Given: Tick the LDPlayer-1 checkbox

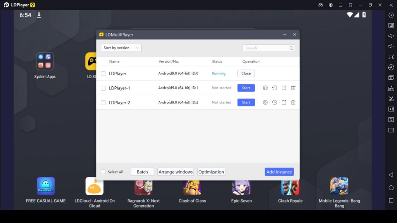Looking at the screenshot, I should click(x=103, y=88).
